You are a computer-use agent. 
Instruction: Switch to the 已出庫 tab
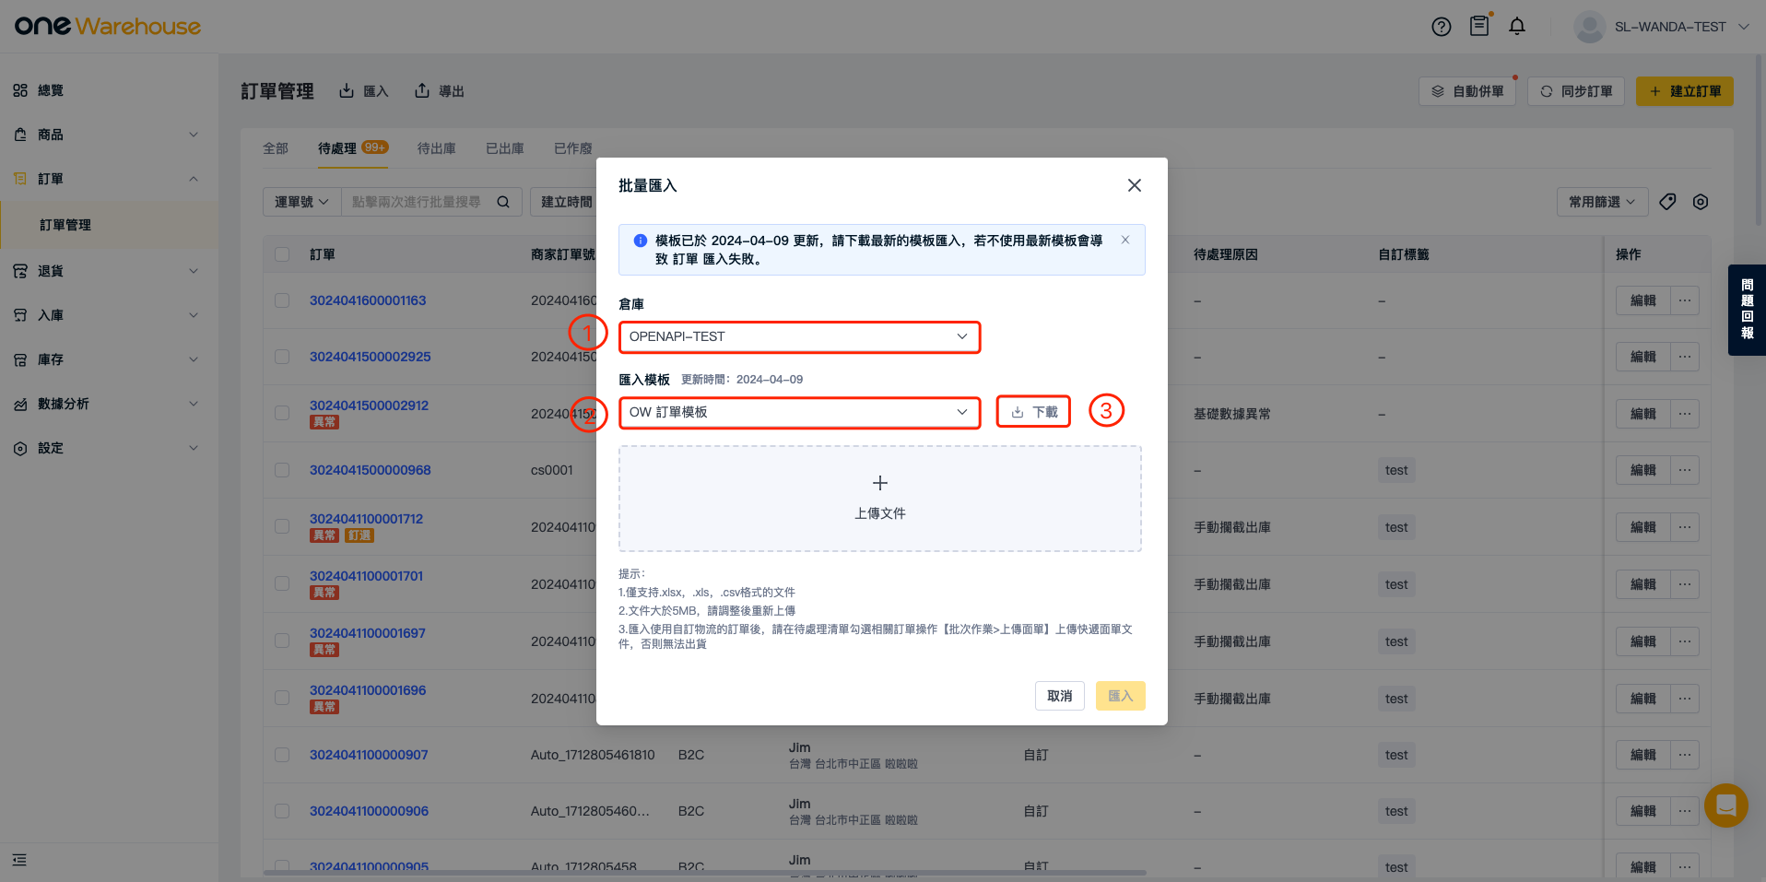click(x=505, y=148)
